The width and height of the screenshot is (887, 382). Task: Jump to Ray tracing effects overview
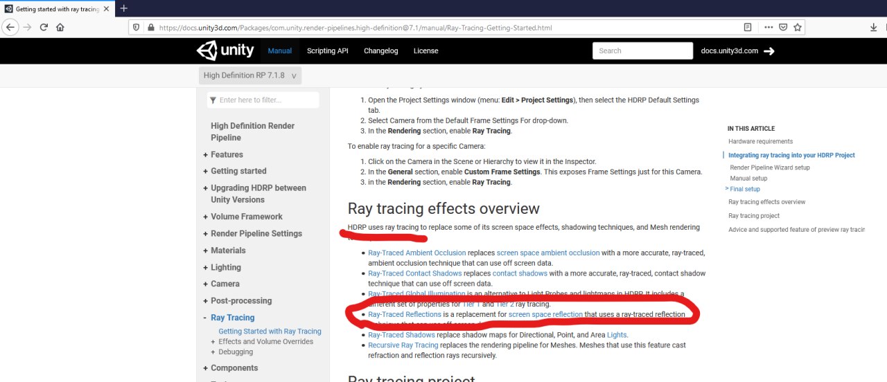point(766,202)
